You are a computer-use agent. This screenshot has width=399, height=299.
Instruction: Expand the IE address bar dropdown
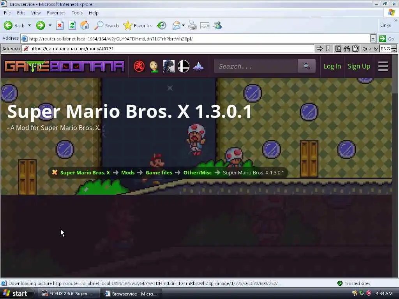[x=373, y=39]
